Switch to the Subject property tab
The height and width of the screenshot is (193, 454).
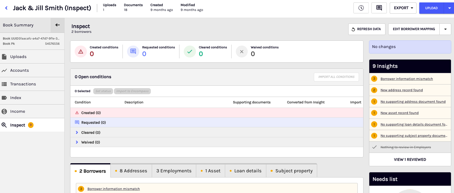pyautogui.click(x=292, y=171)
